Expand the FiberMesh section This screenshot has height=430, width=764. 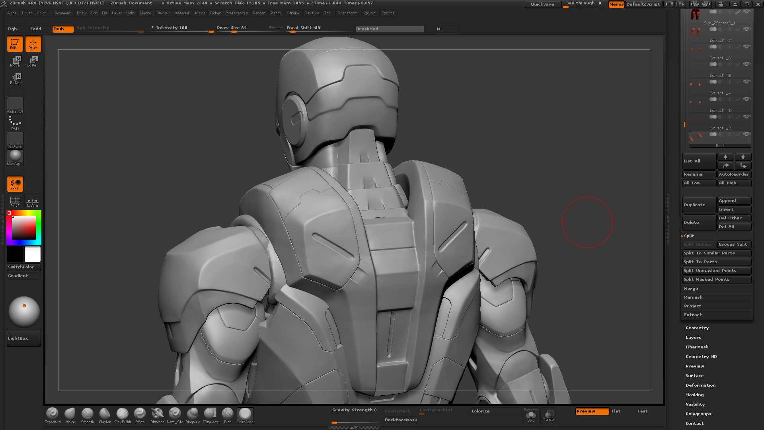point(697,347)
